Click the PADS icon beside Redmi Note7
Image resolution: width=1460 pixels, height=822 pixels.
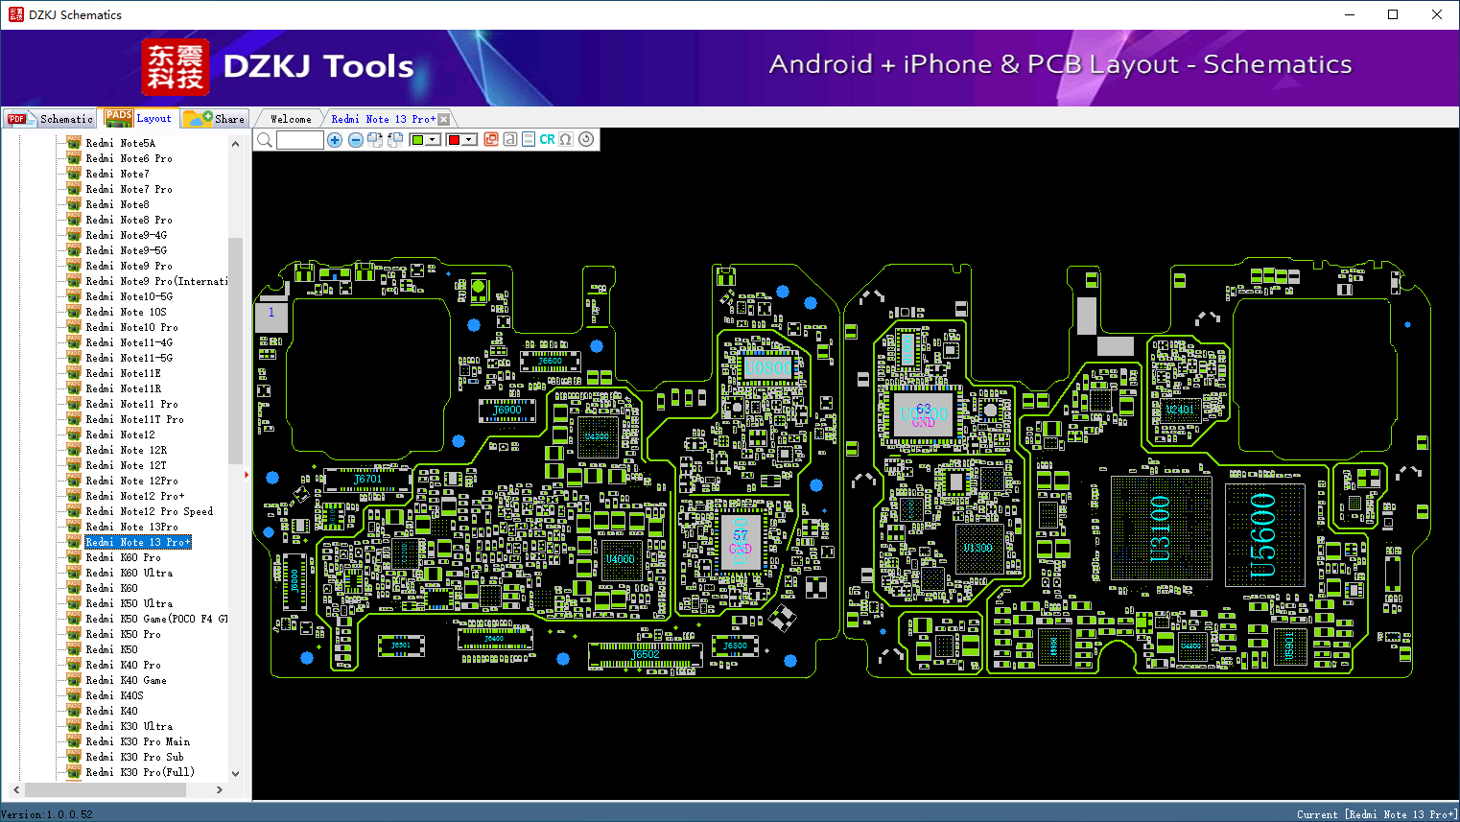tap(74, 174)
